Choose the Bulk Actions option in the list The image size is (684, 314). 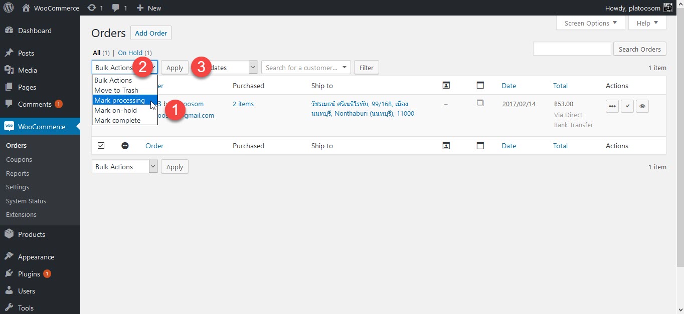(x=125, y=80)
